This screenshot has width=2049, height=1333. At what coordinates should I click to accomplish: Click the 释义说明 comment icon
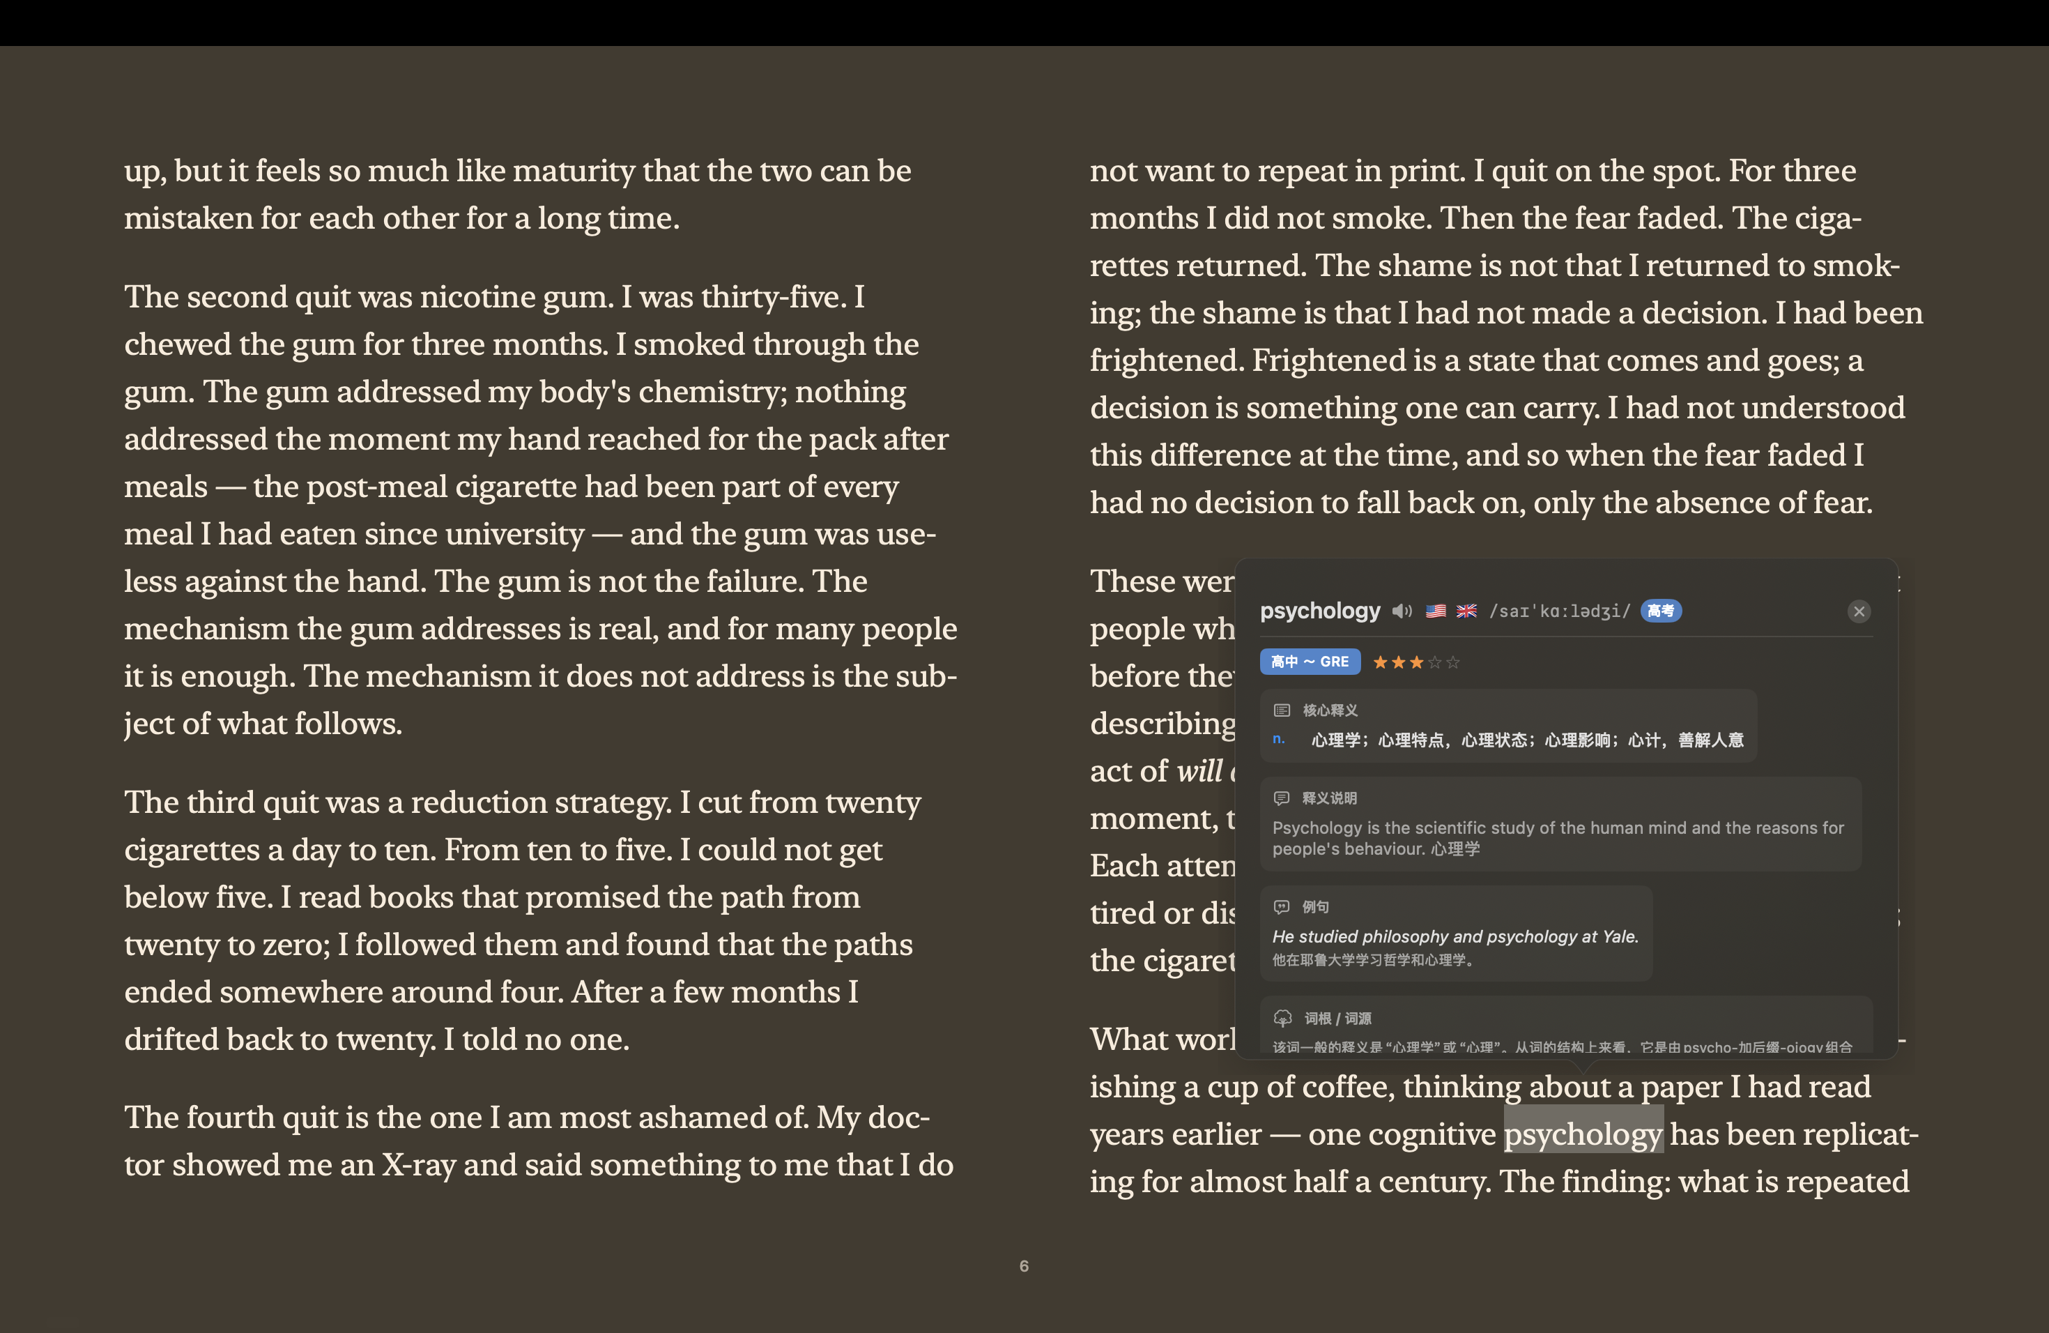[1282, 798]
